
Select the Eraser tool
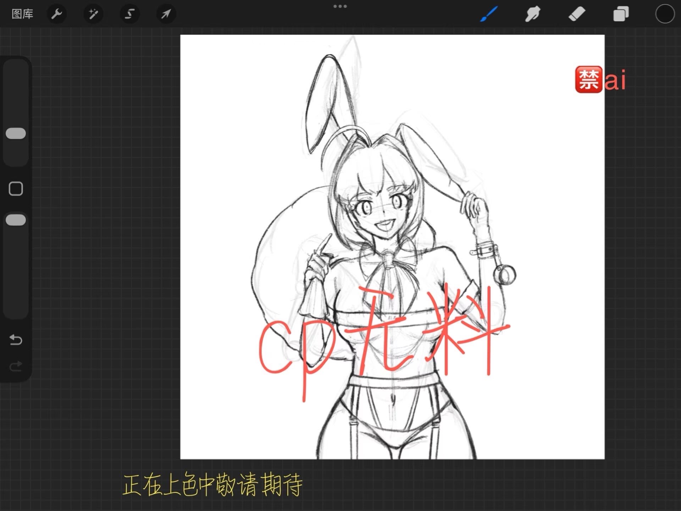coord(577,14)
